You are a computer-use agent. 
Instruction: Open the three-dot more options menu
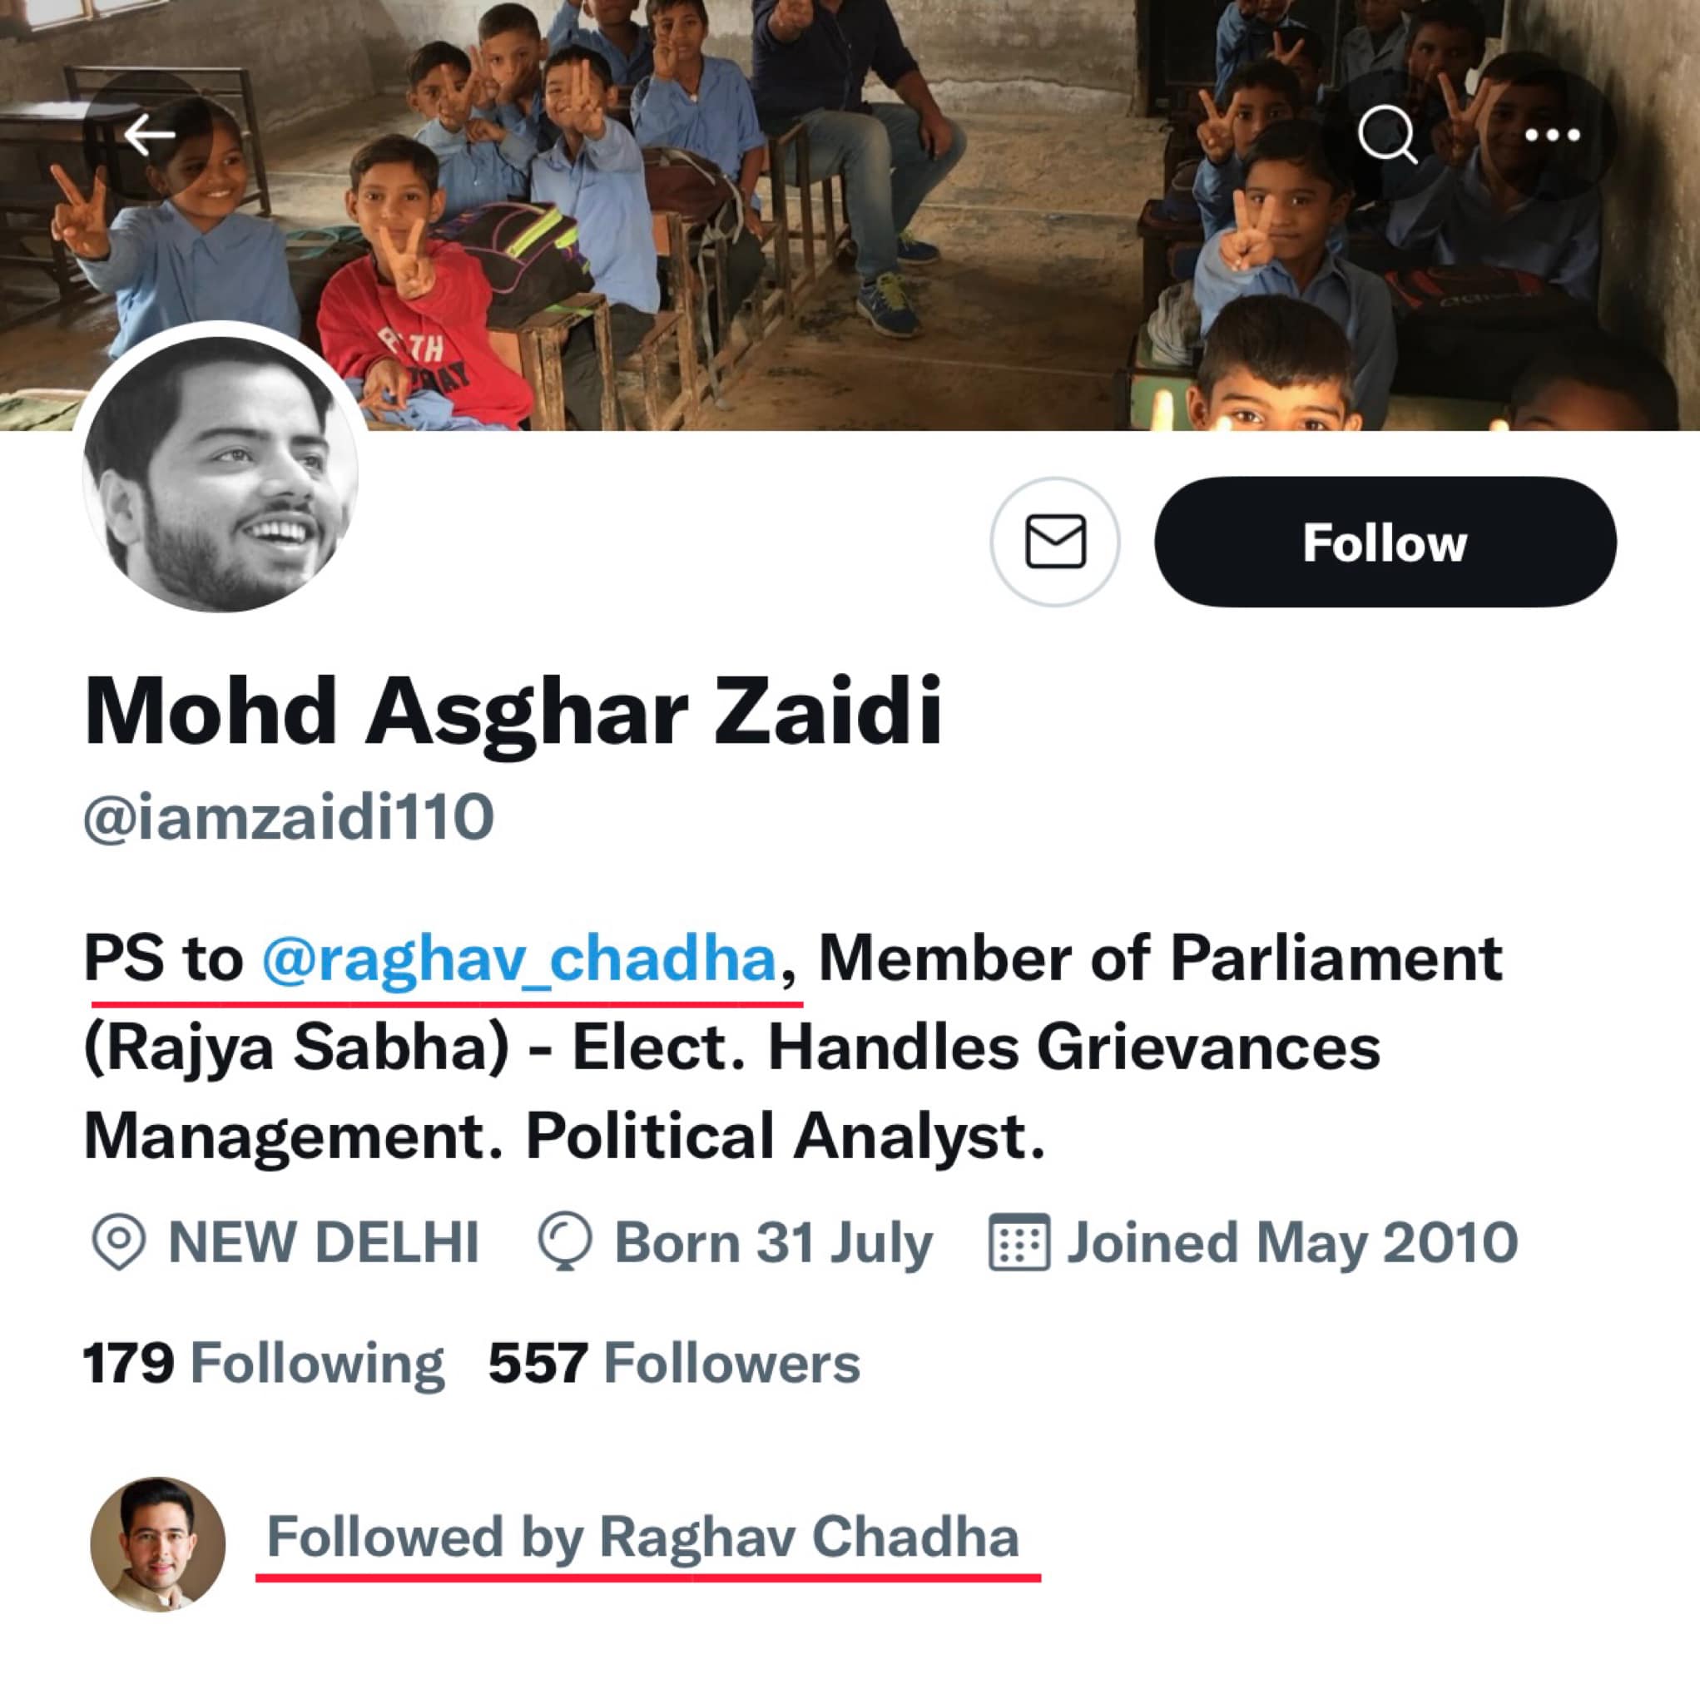click(x=1552, y=135)
